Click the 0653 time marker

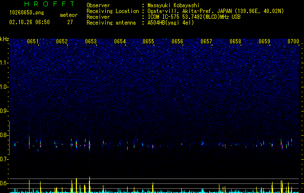pos(91,41)
